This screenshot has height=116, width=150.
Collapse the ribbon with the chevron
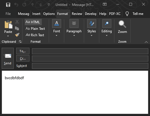[146, 42]
